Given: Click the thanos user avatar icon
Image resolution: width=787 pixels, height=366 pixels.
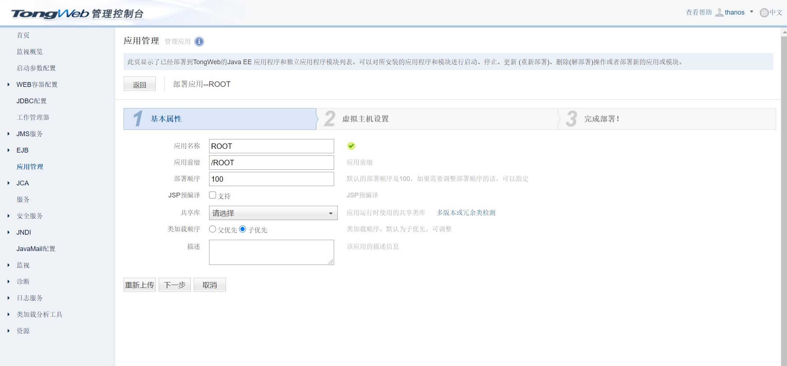Looking at the screenshot, I should 719,13.
